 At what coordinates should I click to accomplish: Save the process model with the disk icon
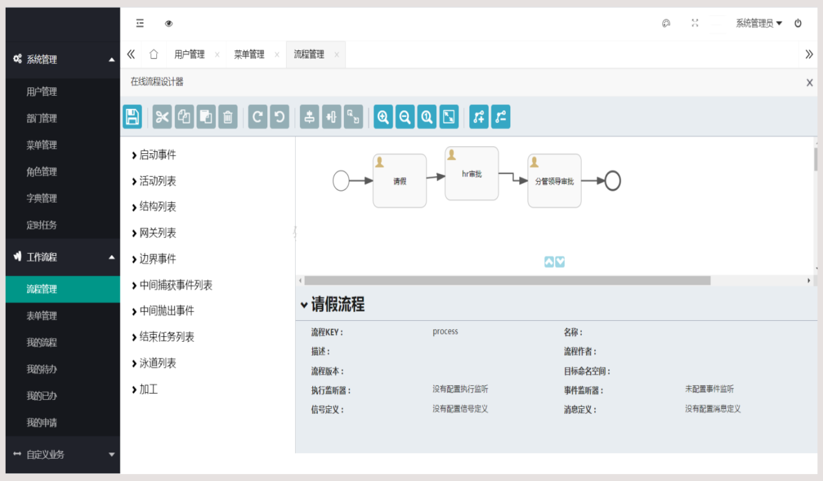(x=132, y=117)
